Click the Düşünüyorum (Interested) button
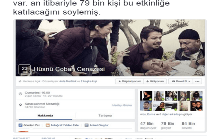Image resolution: width=220 pixels, height=139 pixels. point(130,81)
